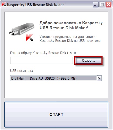Click the Добро пожаловать welcome heading
The height and width of the screenshot is (130, 113).
coord(71,25)
